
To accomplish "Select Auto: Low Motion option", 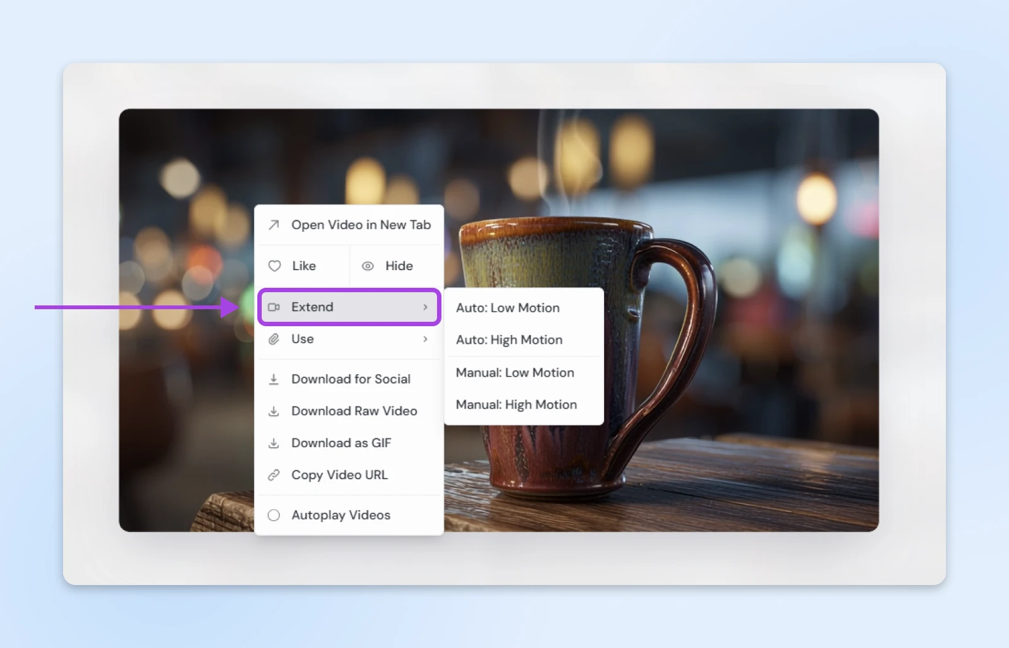I will 508,308.
